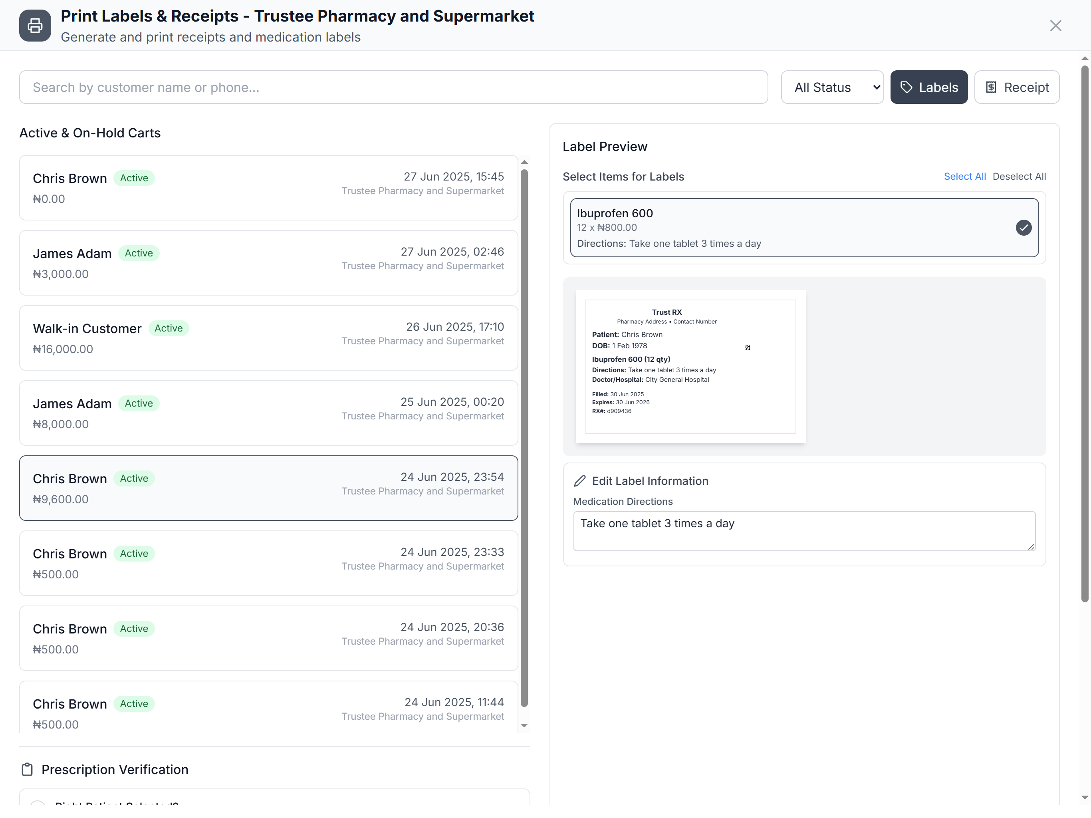1091x818 pixels.
Task: Click Select All link
Action: pos(964,177)
